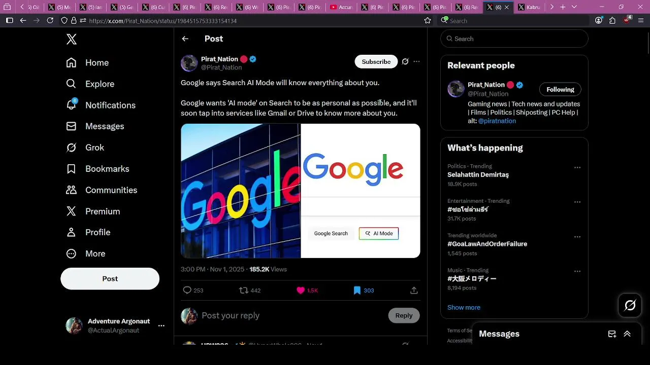Click the uBlock Origin extension icon
Viewport: 650px width, 365px height.
pos(627,20)
